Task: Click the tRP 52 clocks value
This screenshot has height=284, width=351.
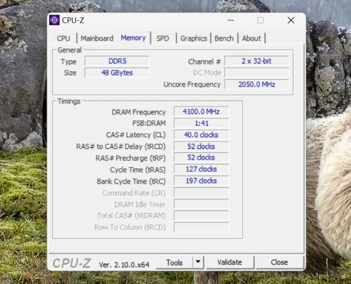Action: 201,158
